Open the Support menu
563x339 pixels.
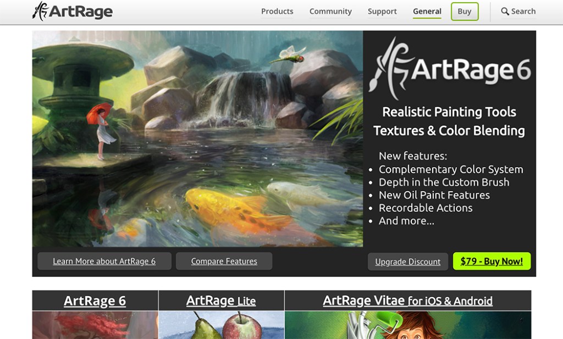383,12
